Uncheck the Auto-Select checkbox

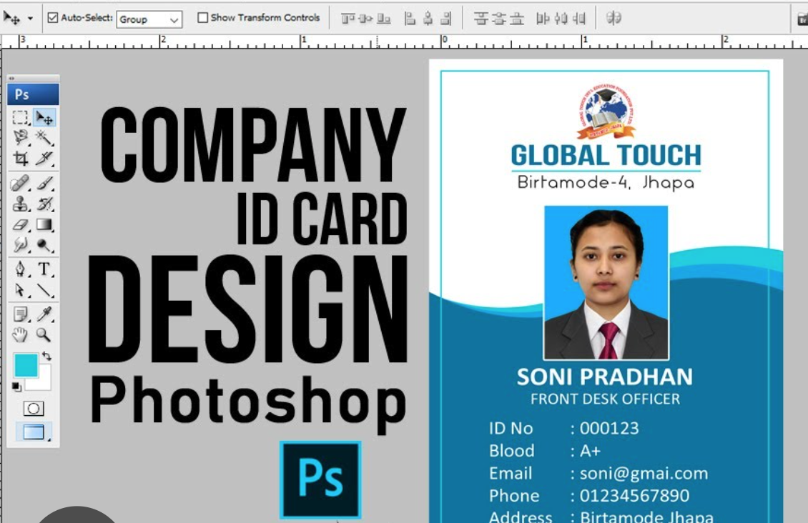[53, 18]
